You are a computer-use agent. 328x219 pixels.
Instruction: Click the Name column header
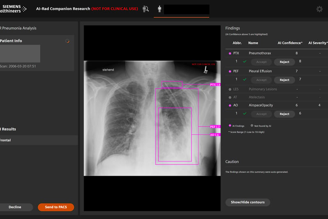click(x=253, y=43)
